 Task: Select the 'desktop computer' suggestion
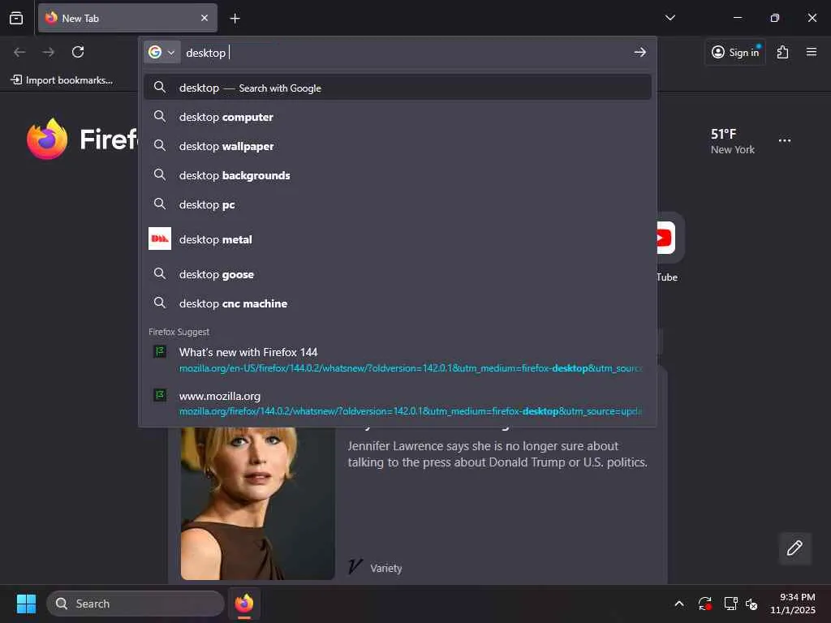398,117
